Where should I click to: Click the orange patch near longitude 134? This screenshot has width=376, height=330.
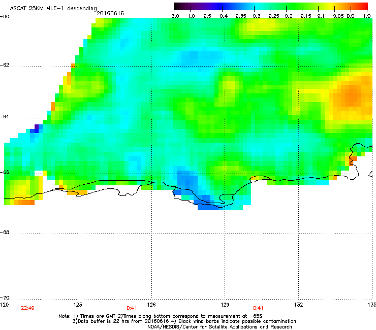pos(351,96)
